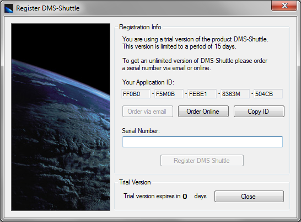Click the Serial Number label
This screenshot has height=222, width=301.
pyautogui.click(x=141, y=131)
